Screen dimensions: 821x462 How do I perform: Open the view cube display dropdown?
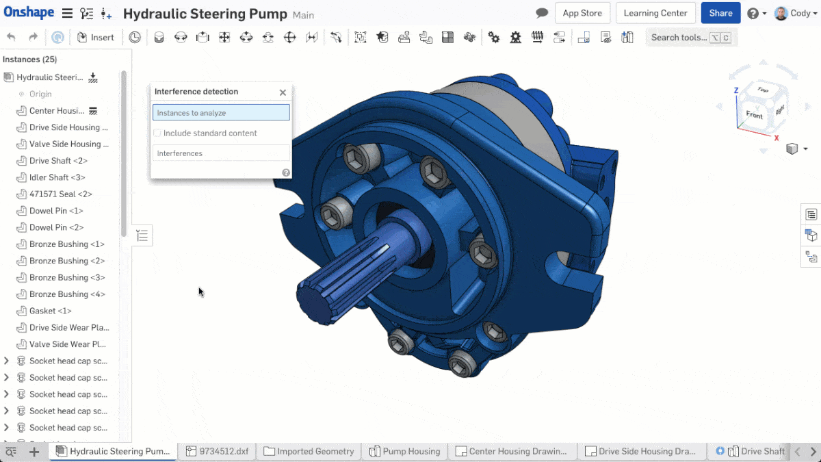(797, 149)
